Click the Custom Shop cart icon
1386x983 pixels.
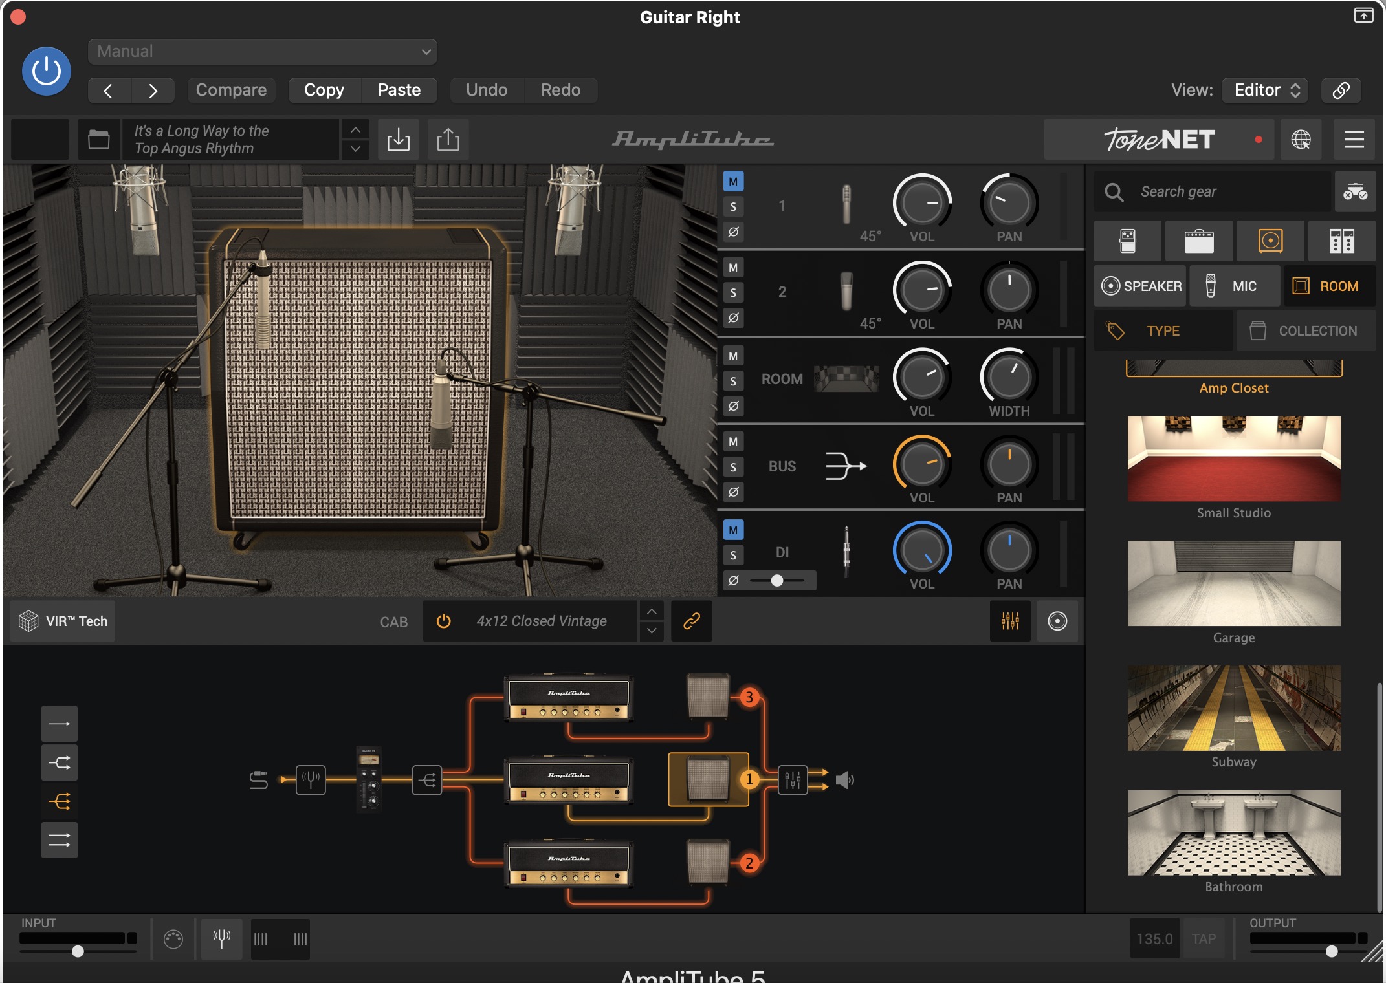[1355, 191]
